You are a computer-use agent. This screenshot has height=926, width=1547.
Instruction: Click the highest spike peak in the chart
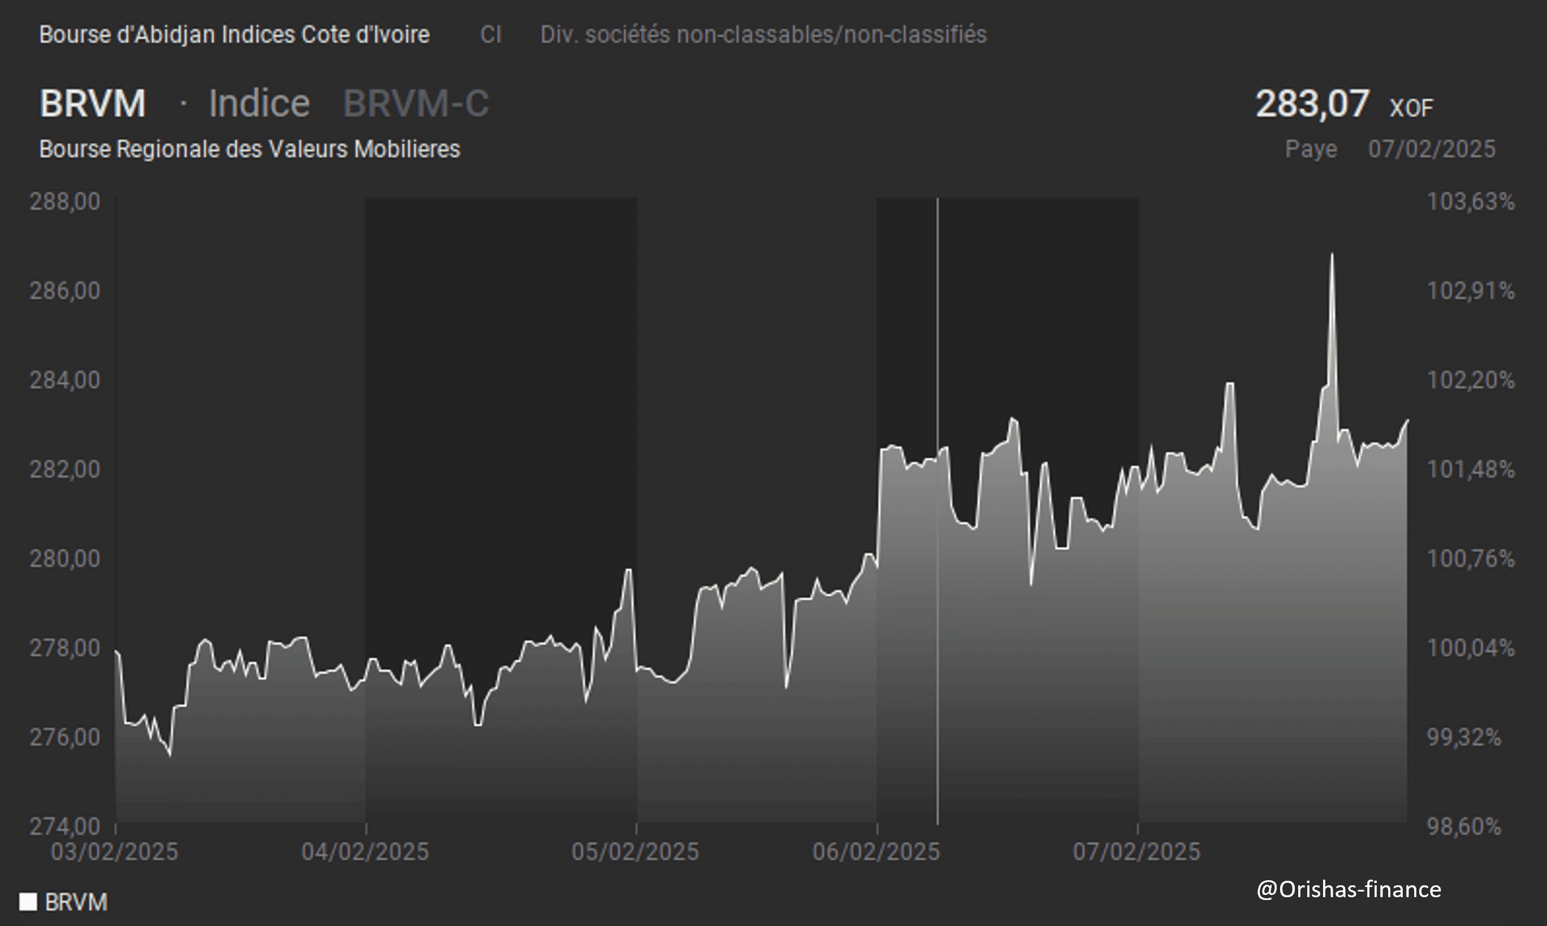click(1332, 255)
